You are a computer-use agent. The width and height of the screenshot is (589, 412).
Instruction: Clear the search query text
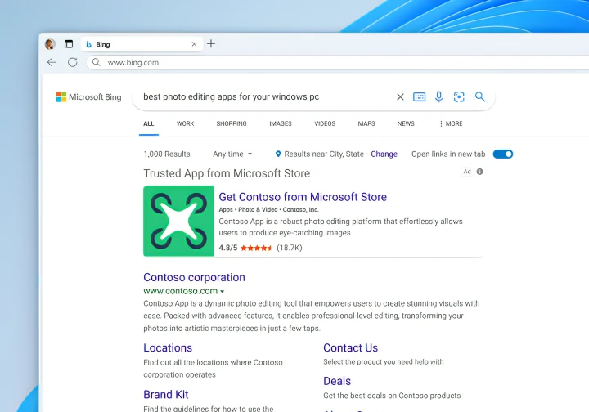coord(400,96)
